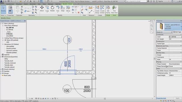Image resolution: width=182 pixels, height=102 pixels.
Task: Click the Rotate tool
Action: 52,9
